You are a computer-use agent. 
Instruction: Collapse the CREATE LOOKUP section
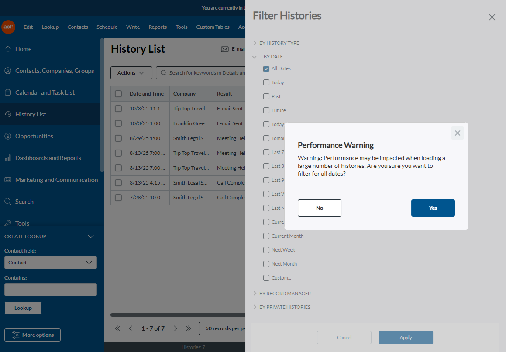click(x=91, y=236)
